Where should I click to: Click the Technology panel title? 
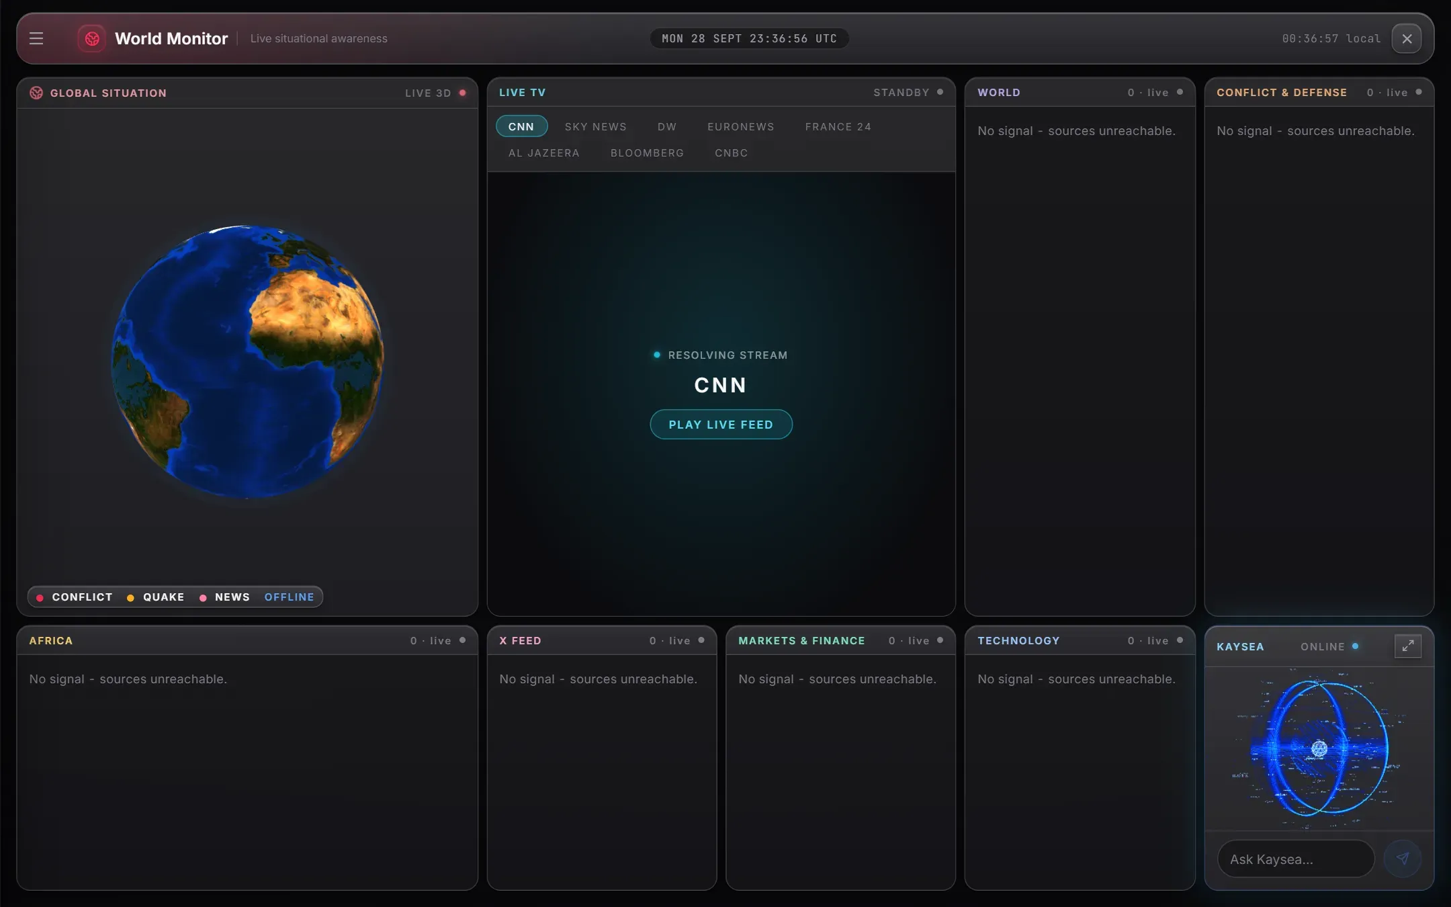(x=1018, y=640)
